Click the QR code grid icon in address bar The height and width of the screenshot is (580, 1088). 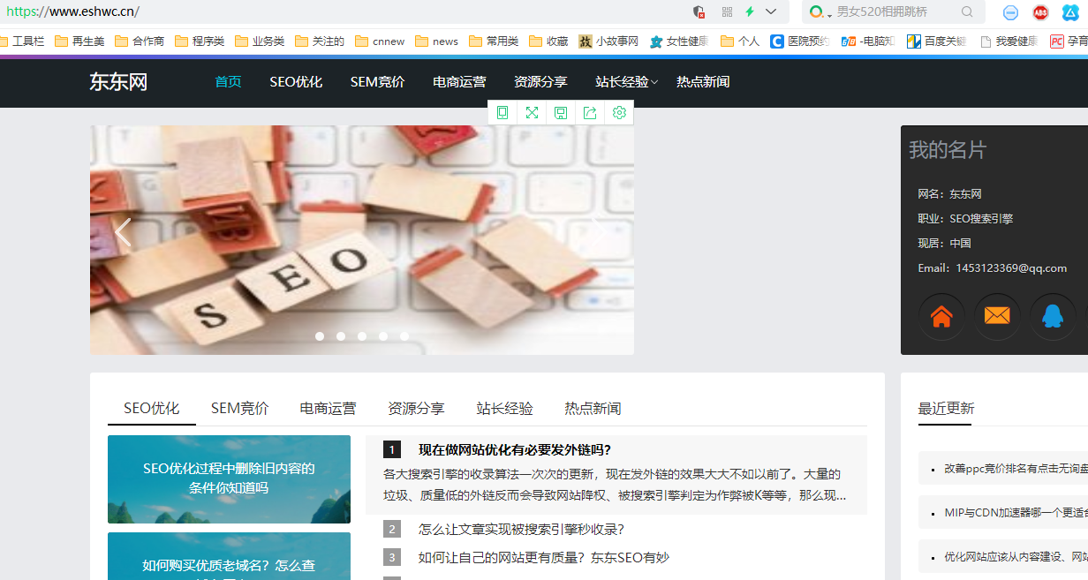[727, 11]
